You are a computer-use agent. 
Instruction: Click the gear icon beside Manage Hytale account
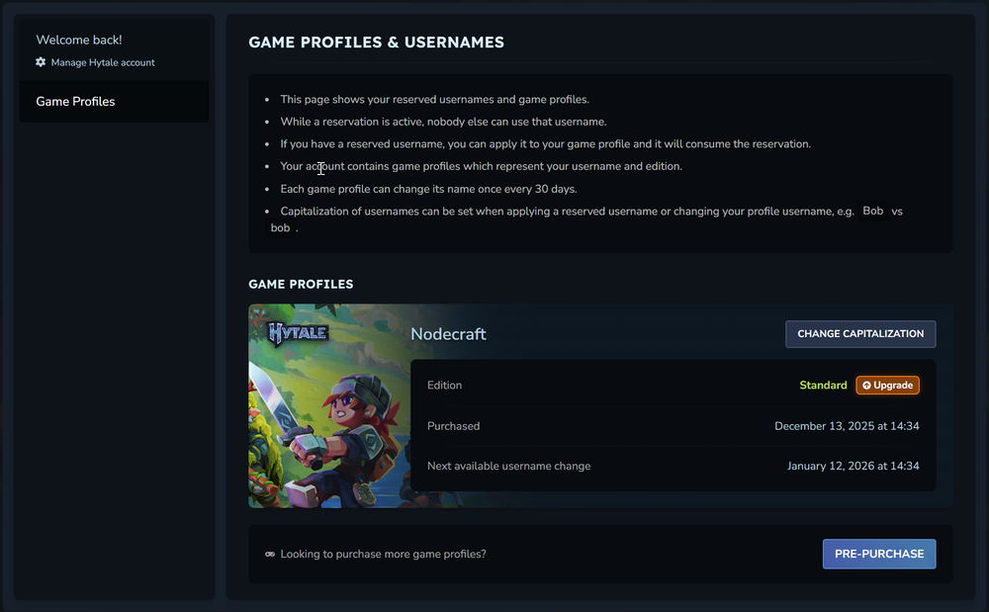tap(41, 62)
